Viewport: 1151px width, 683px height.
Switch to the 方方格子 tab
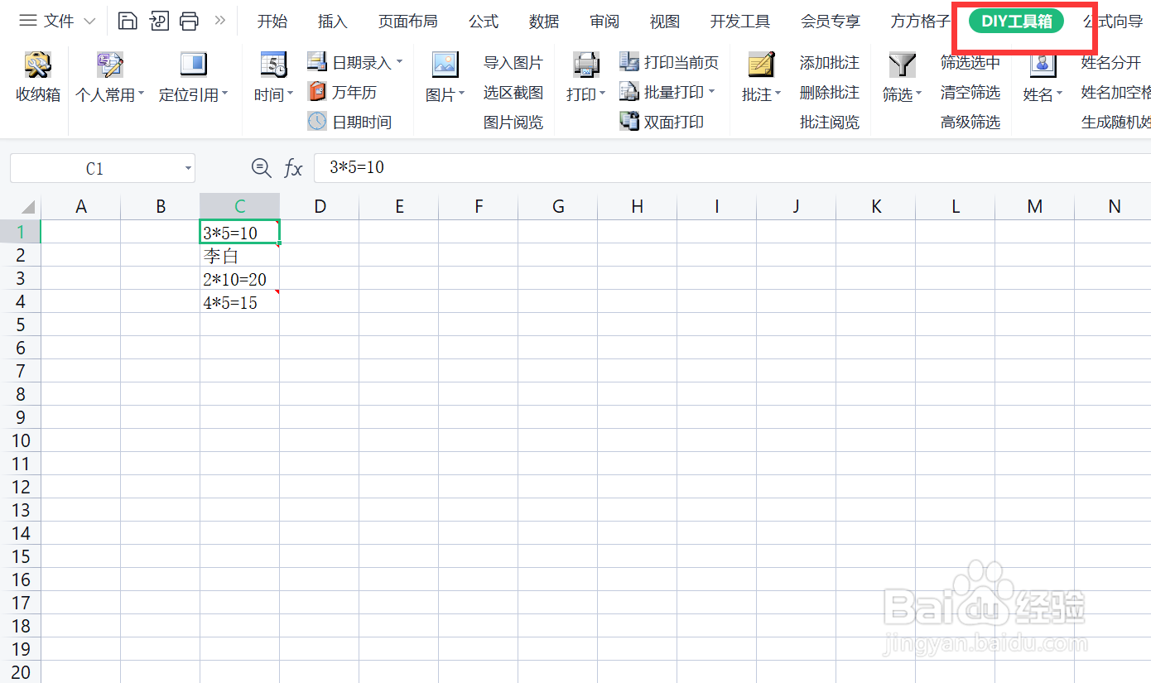click(921, 22)
